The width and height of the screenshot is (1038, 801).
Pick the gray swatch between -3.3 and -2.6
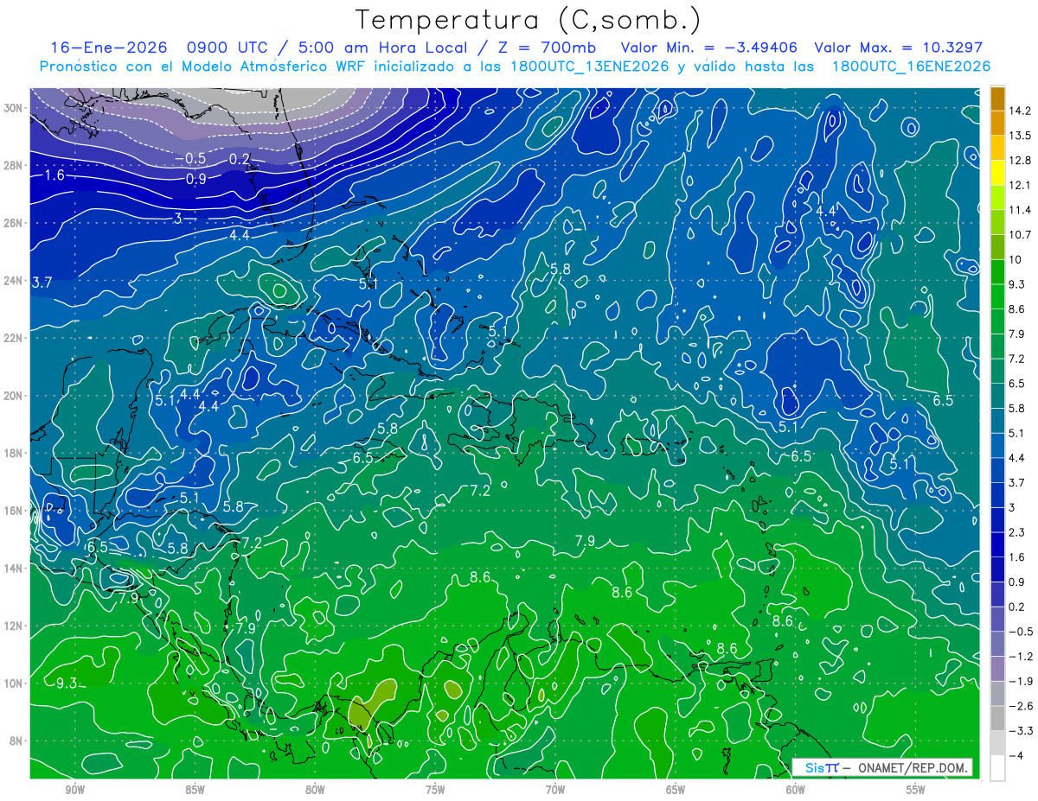coord(997,718)
